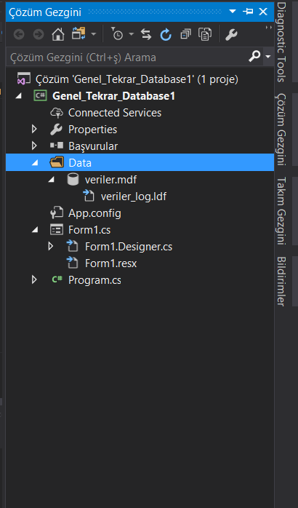The width and height of the screenshot is (298, 508).
Task: Open the Bildirimler side tab
Action: [x=281, y=281]
